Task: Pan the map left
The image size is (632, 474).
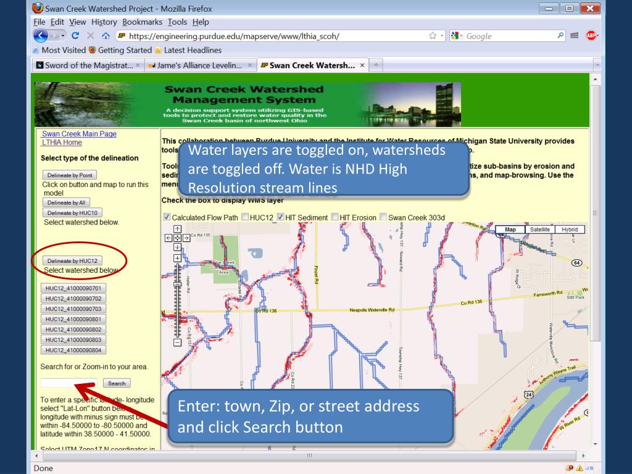Action: pyautogui.click(x=168, y=238)
